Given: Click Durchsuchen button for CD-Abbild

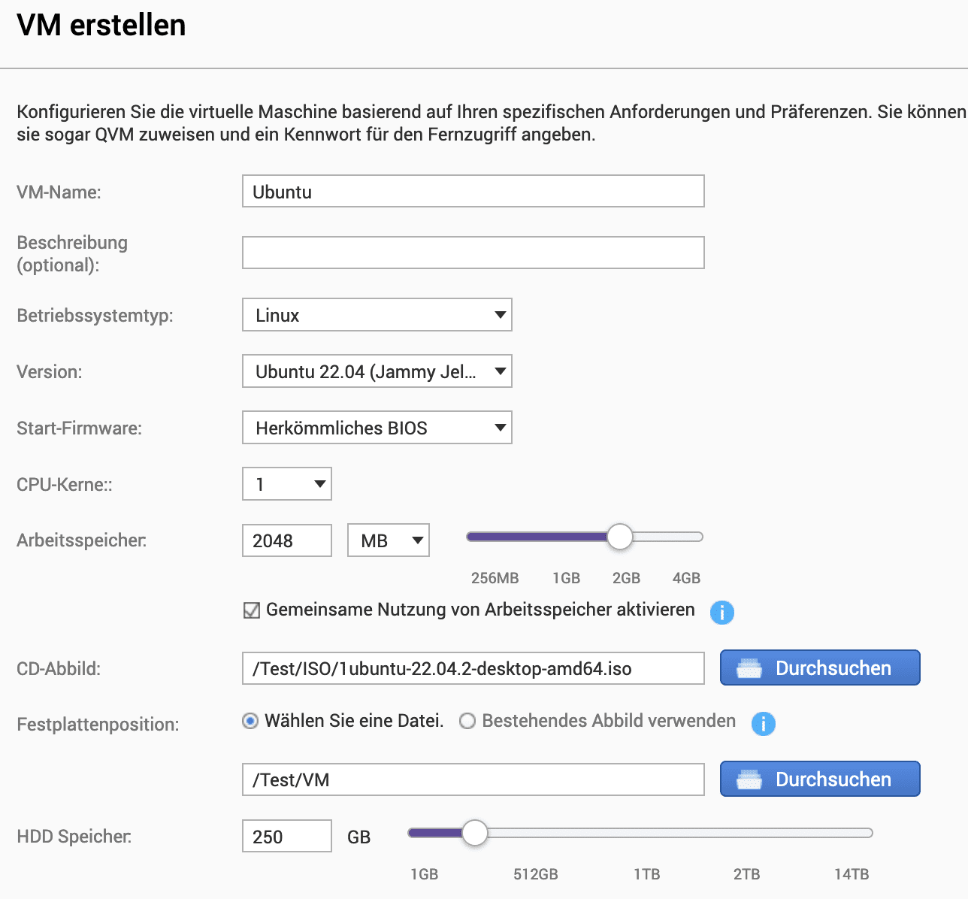Looking at the screenshot, I should click(x=820, y=667).
